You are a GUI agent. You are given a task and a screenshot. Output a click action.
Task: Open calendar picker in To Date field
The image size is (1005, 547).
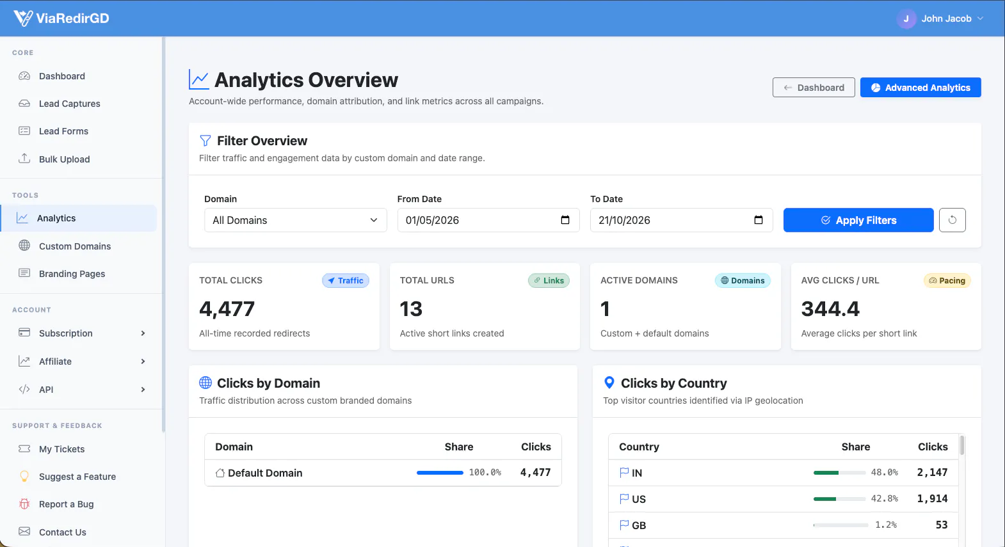tap(759, 220)
